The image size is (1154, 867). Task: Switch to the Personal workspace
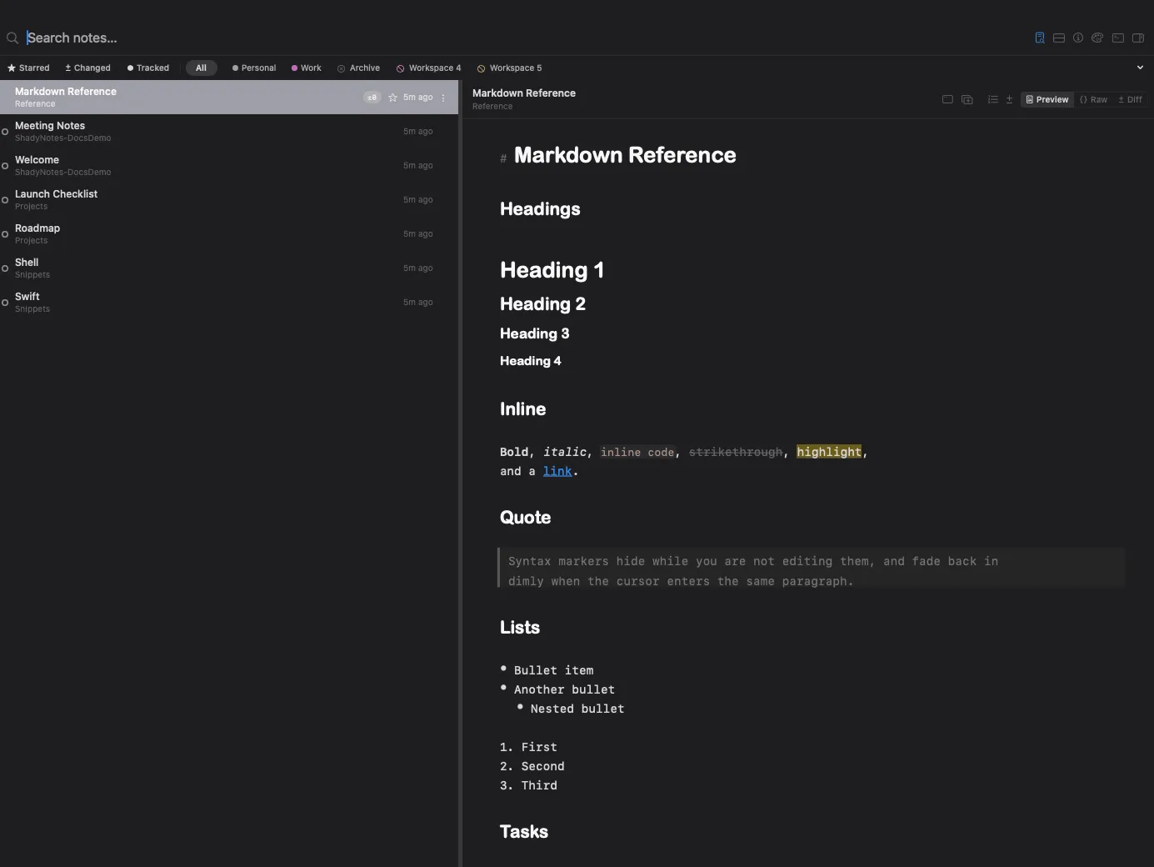254,68
